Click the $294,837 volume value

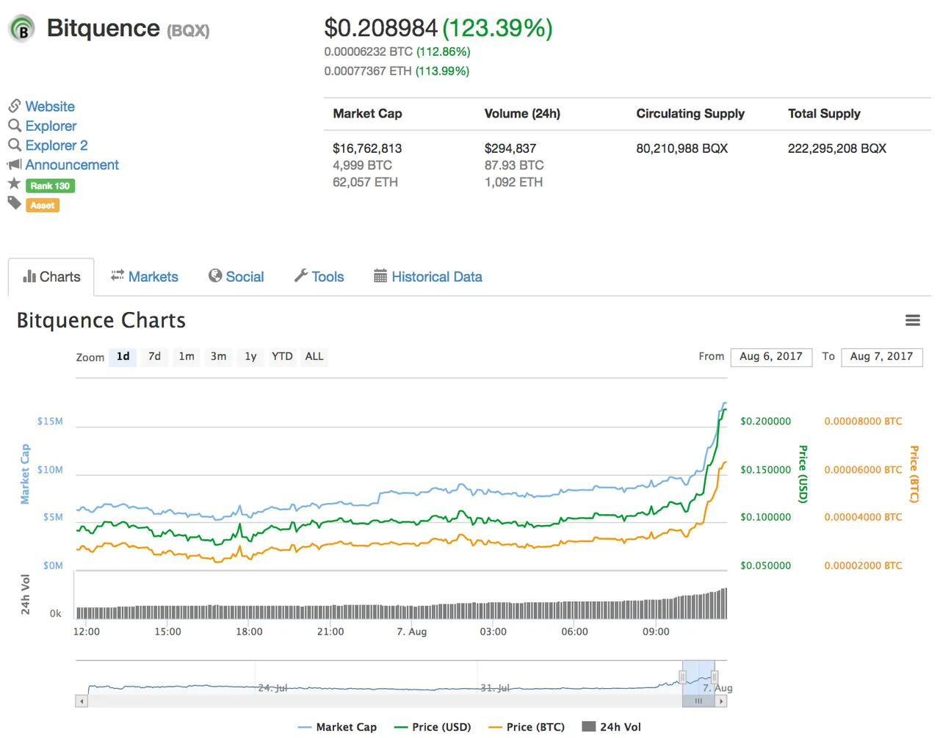point(510,148)
